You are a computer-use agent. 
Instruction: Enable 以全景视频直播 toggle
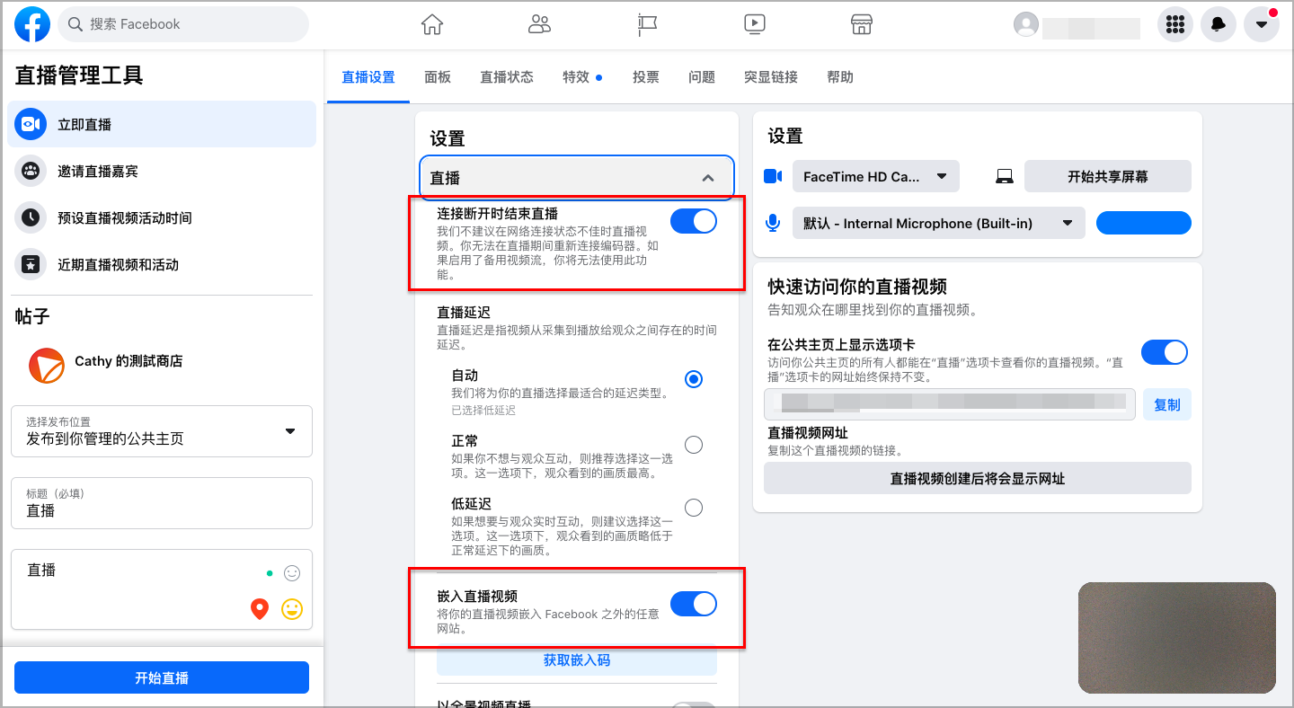click(694, 706)
